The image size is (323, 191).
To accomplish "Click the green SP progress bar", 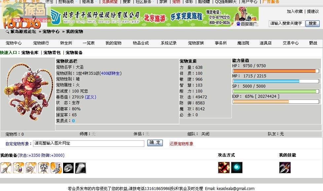I will pos(276,92).
